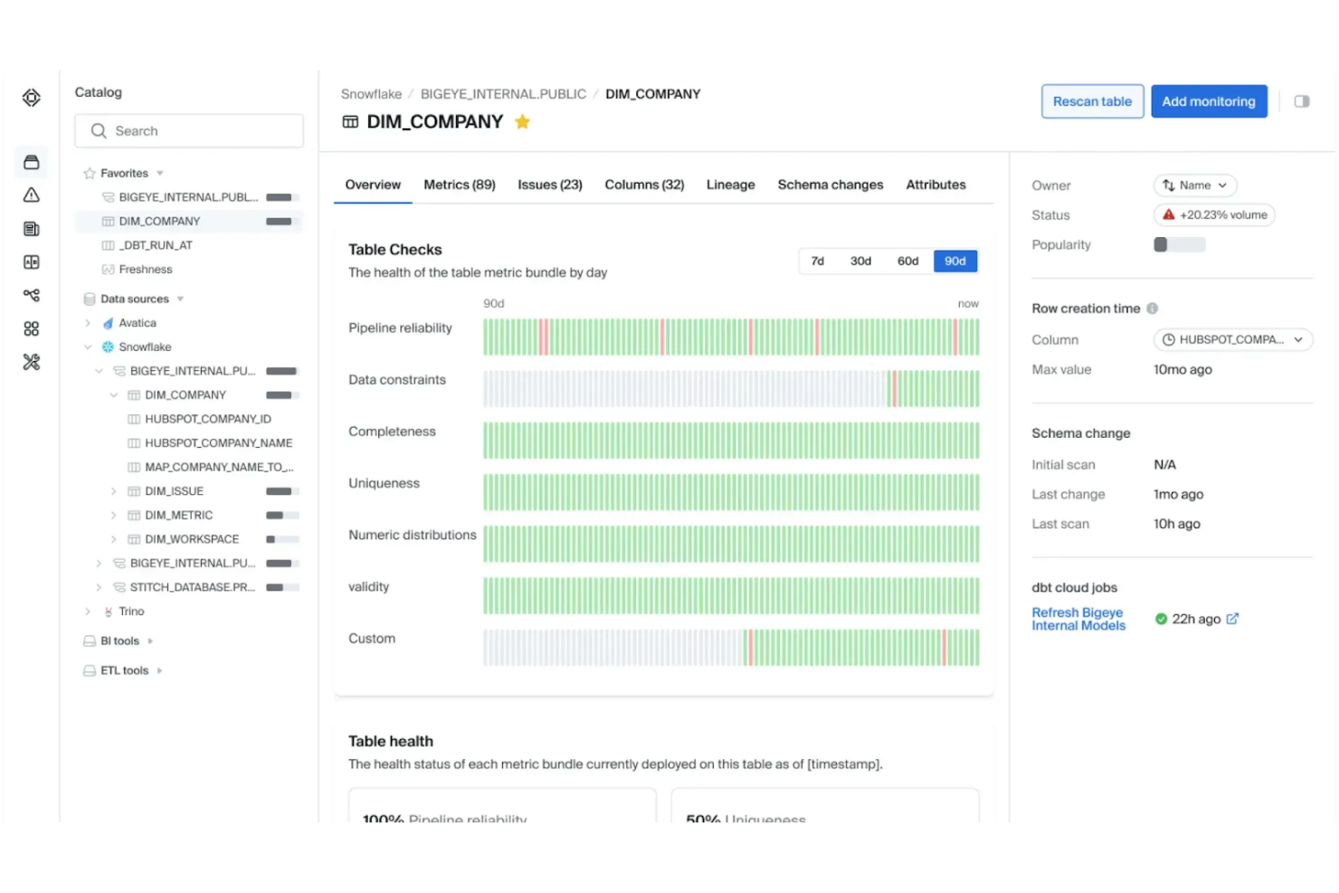
Task: Select the 30d time range option
Action: coord(859,261)
